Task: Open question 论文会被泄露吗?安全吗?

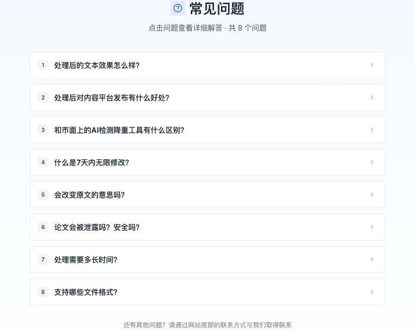Action: (x=97, y=227)
